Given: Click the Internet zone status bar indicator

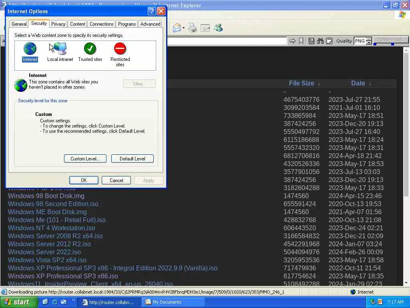Looking at the screenshot, I should coord(362,292).
